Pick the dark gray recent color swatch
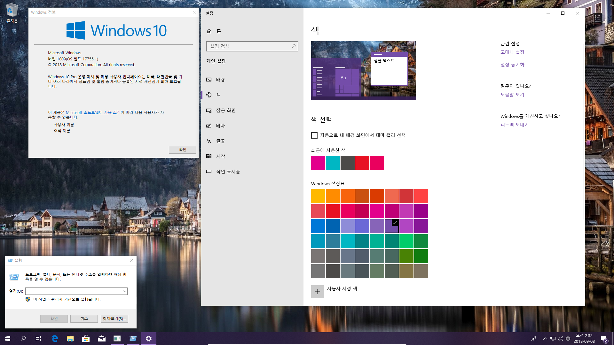 [348, 163]
